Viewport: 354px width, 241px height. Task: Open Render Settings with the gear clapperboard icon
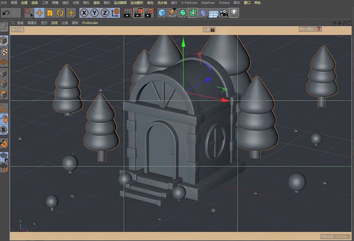[x=149, y=13]
